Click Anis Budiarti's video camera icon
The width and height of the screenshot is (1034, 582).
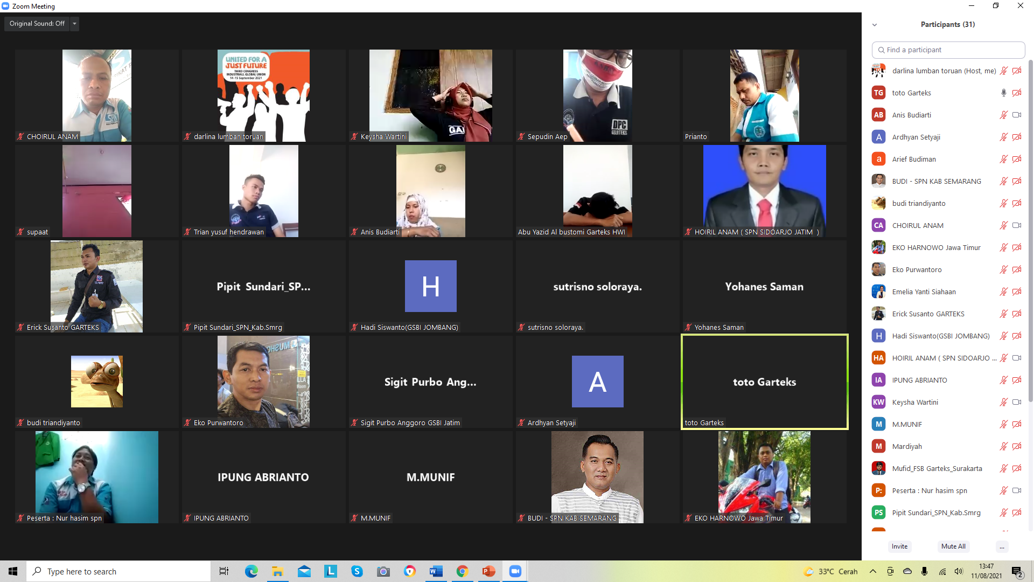tap(1017, 115)
